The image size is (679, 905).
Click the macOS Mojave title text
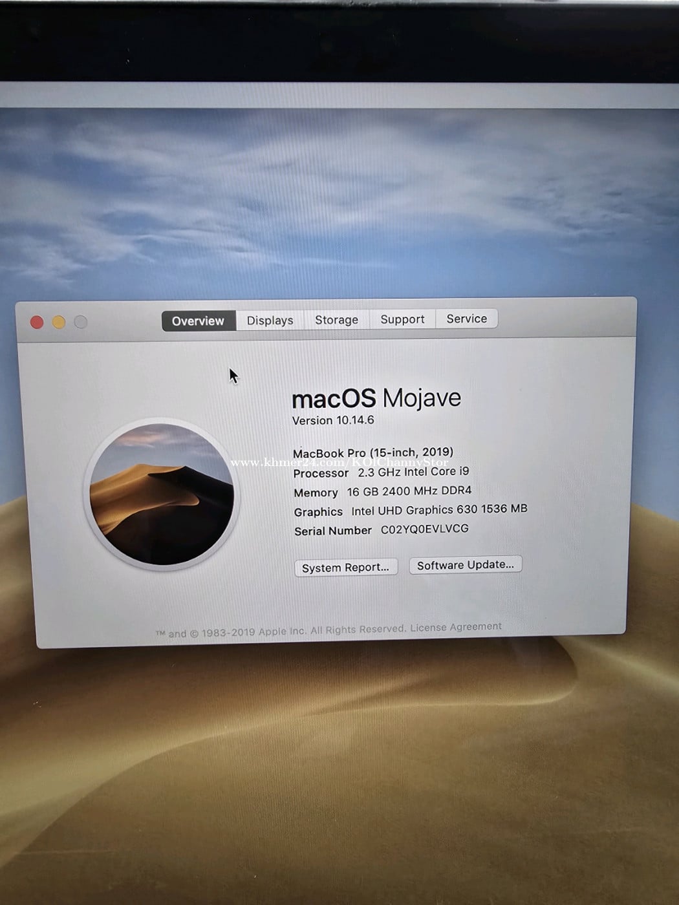(376, 398)
